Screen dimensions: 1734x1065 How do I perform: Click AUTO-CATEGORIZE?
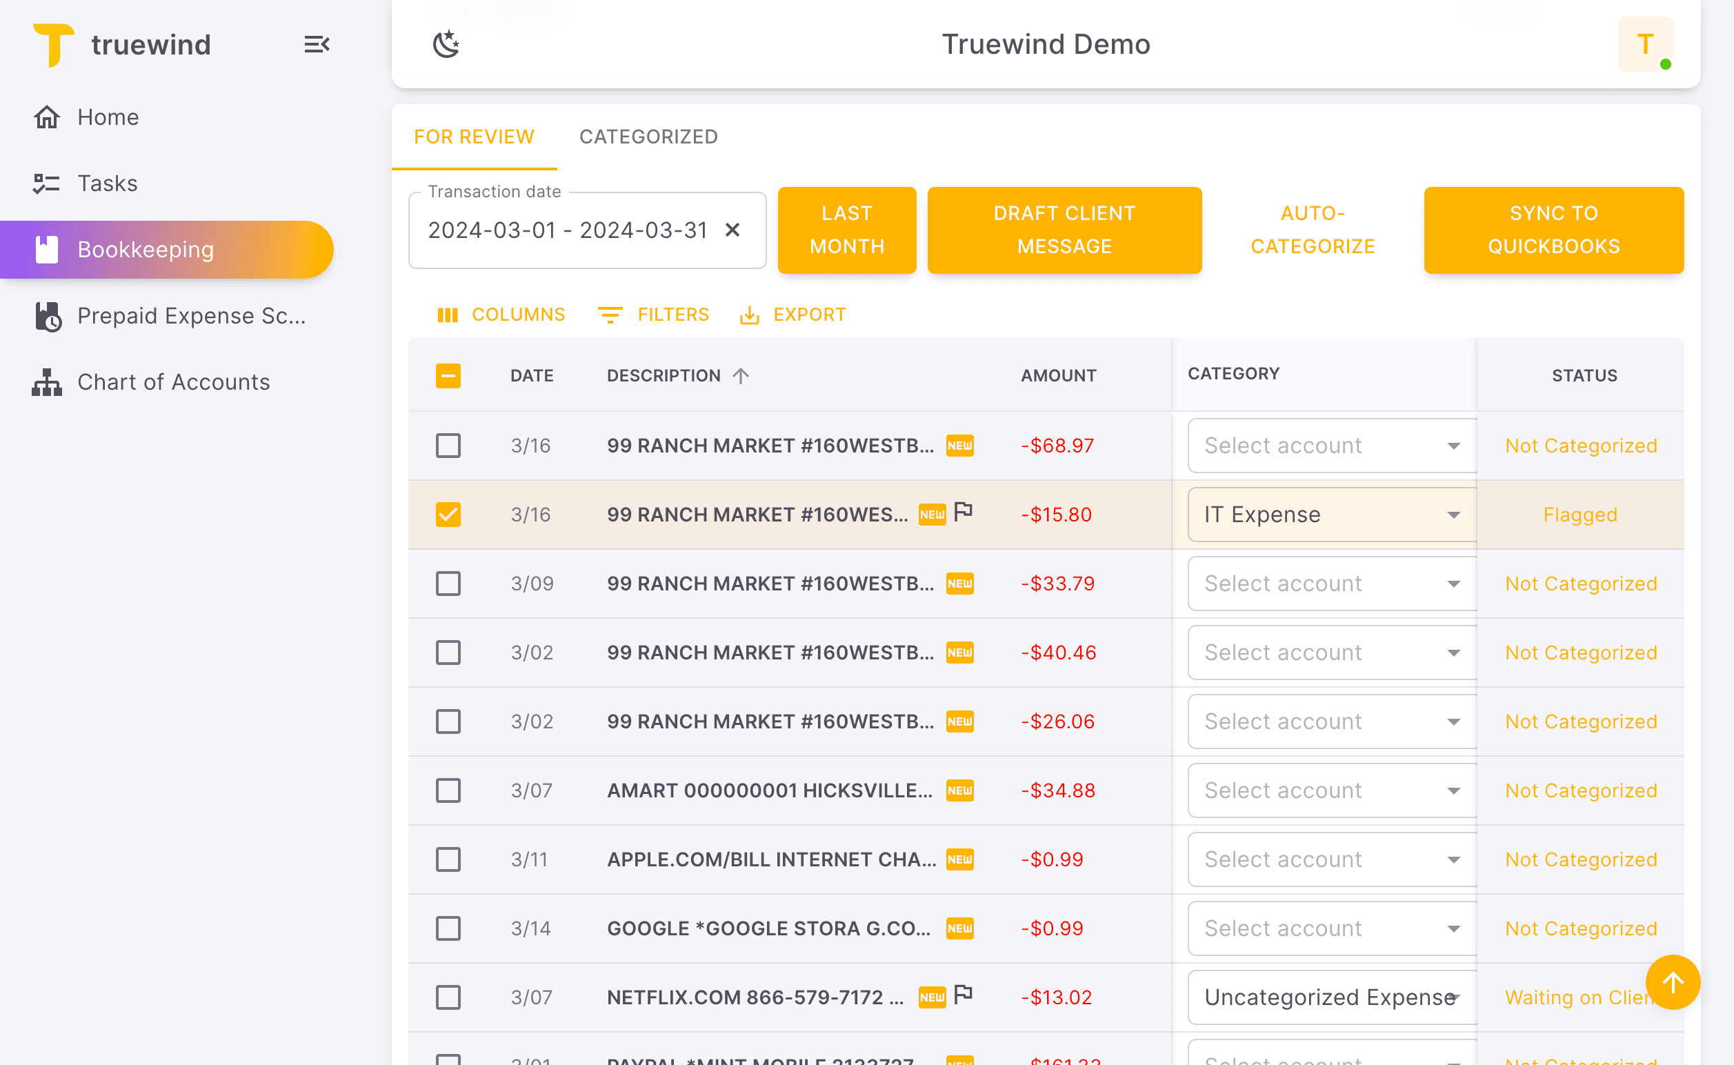tap(1313, 230)
